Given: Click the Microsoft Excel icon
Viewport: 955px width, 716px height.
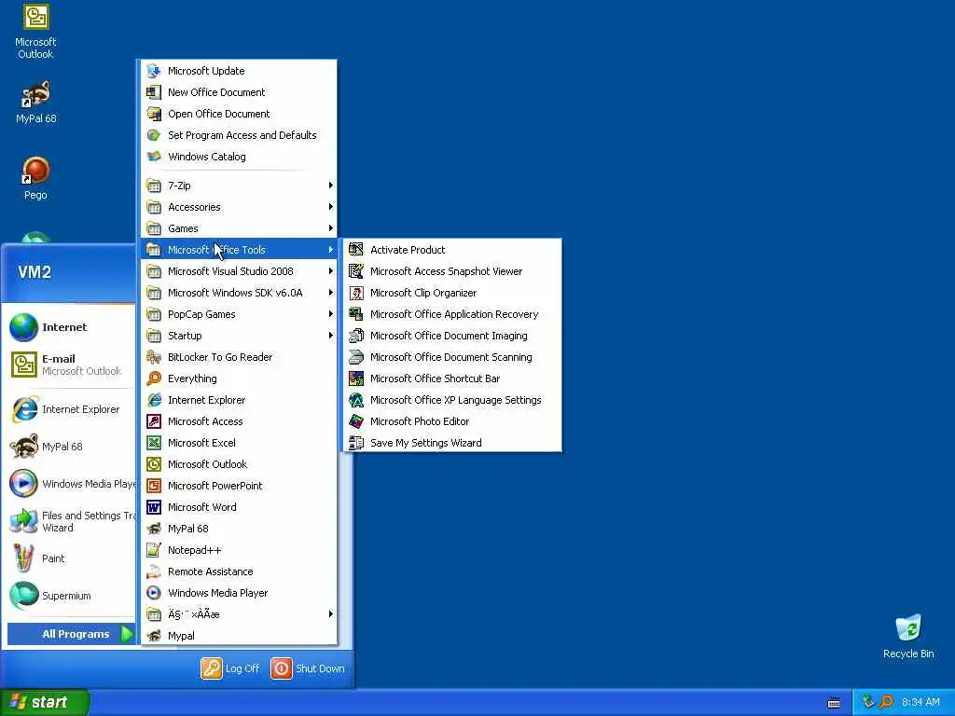Looking at the screenshot, I should tap(154, 443).
